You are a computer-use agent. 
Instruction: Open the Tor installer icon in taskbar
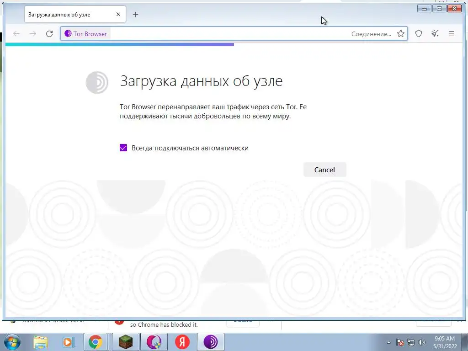point(154,342)
